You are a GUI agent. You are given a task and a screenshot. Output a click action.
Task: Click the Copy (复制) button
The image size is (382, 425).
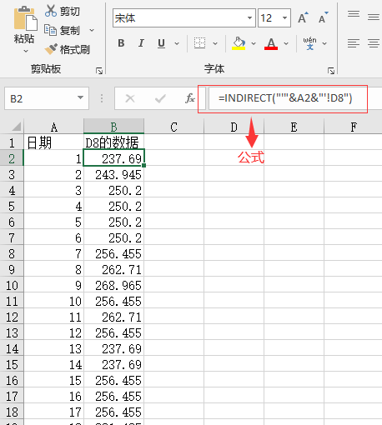coord(63,30)
